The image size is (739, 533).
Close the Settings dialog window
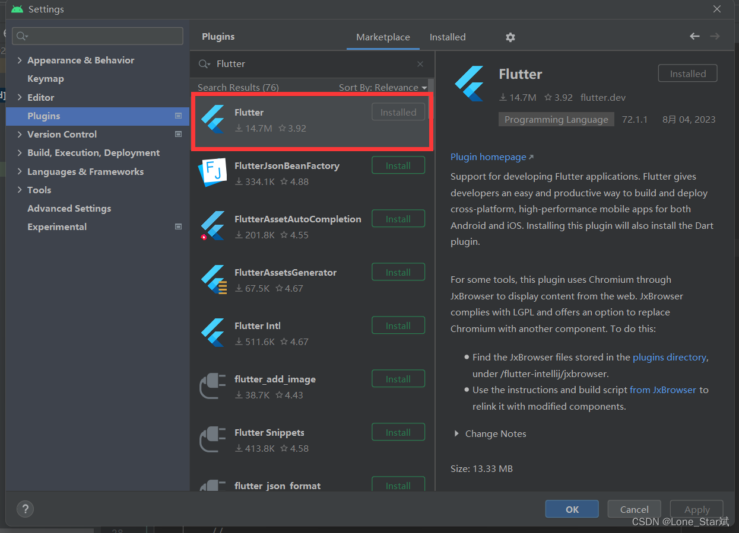[717, 9]
